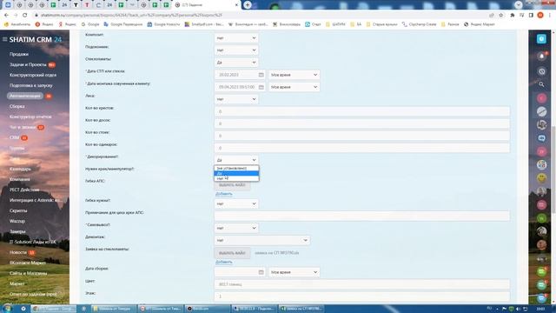Open the cyan help icon atop right panel

pos(541,39)
